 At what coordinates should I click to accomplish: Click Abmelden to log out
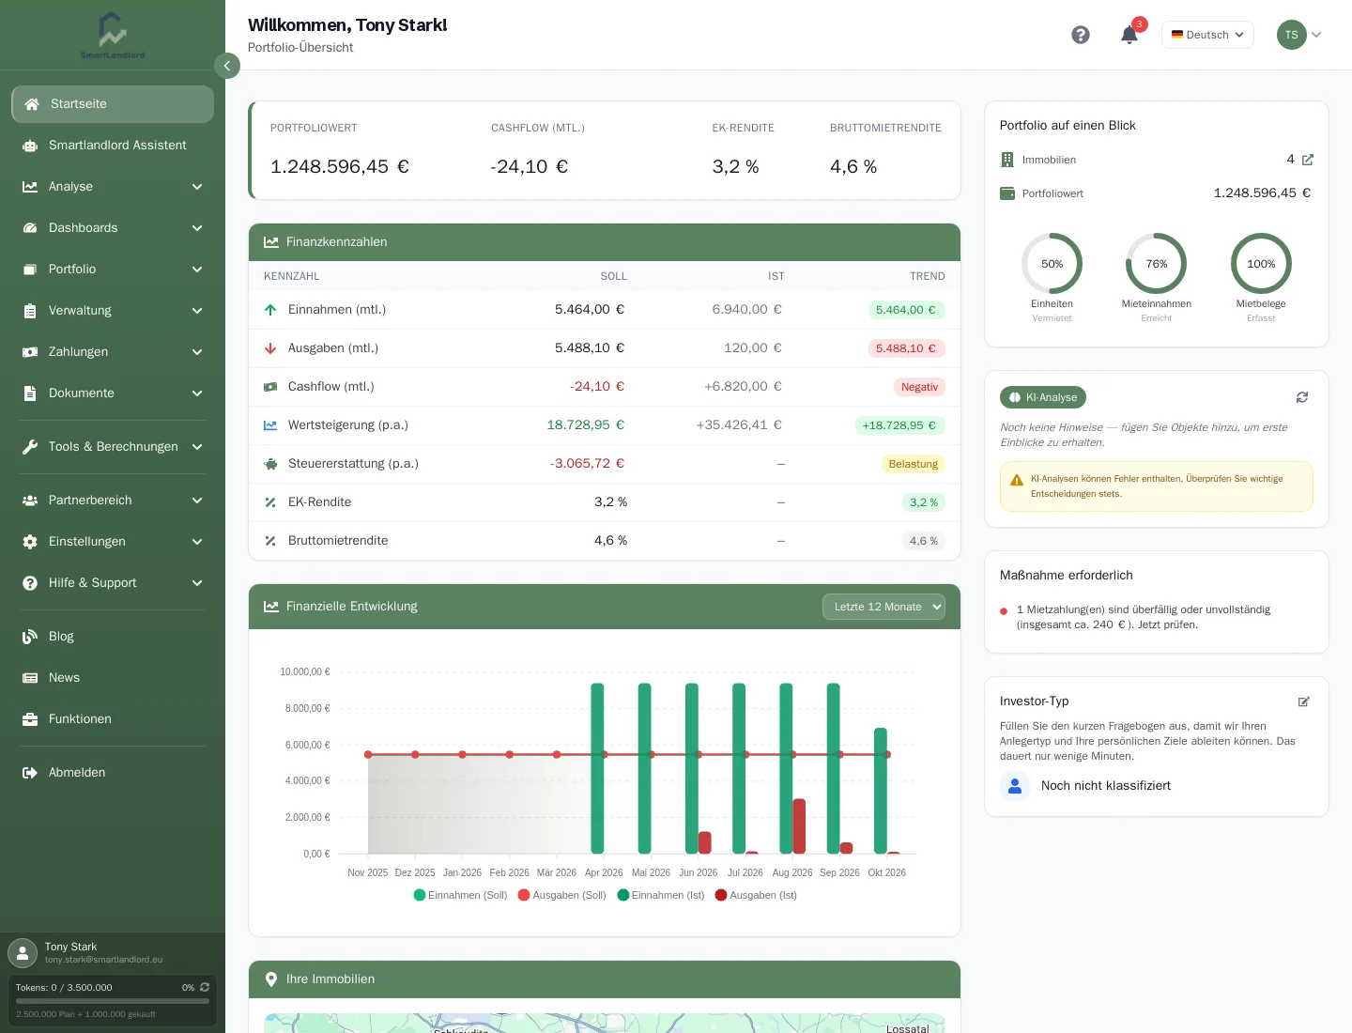pyautogui.click(x=113, y=773)
